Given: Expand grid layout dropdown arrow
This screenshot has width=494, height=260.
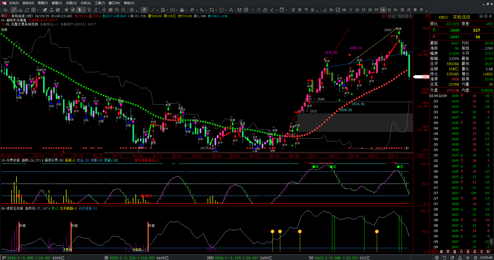Looking at the screenshot, I should click(38, 10).
